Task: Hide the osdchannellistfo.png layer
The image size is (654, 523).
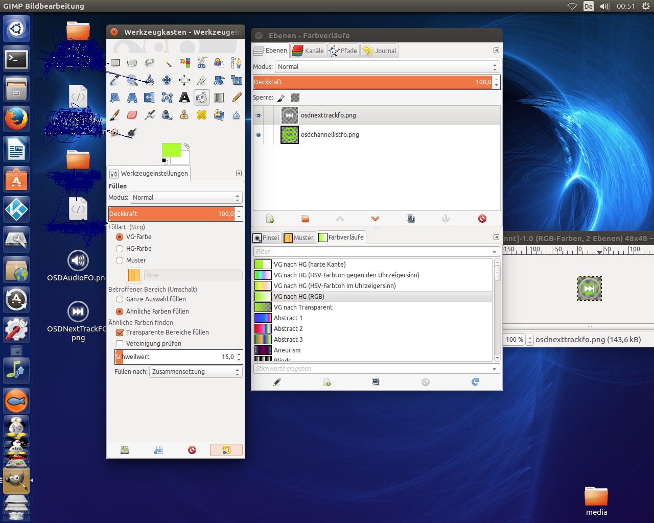Action: click(259, 135)
